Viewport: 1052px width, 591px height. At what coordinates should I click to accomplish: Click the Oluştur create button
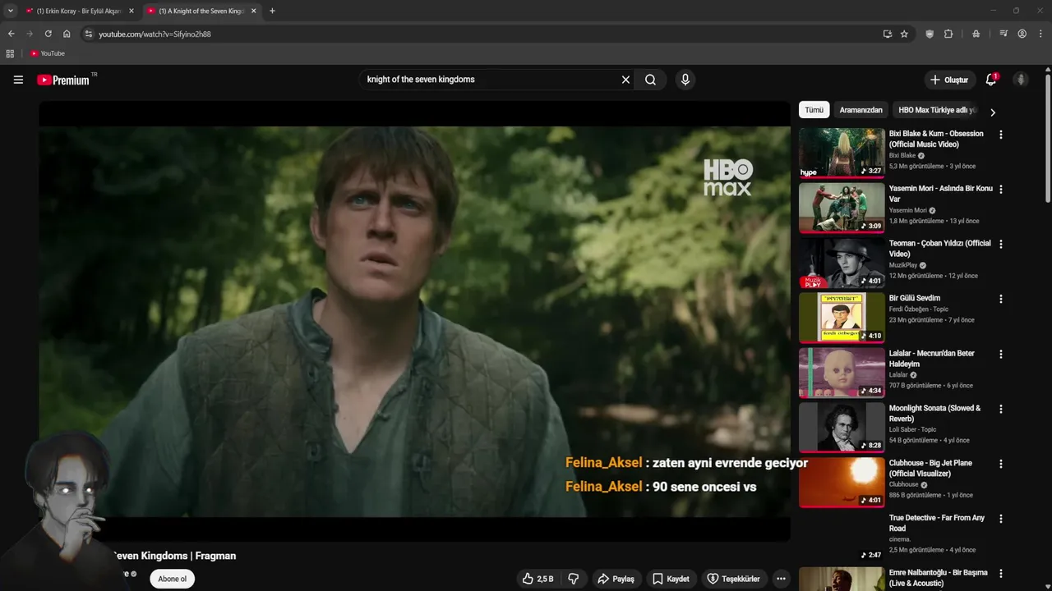949,80
